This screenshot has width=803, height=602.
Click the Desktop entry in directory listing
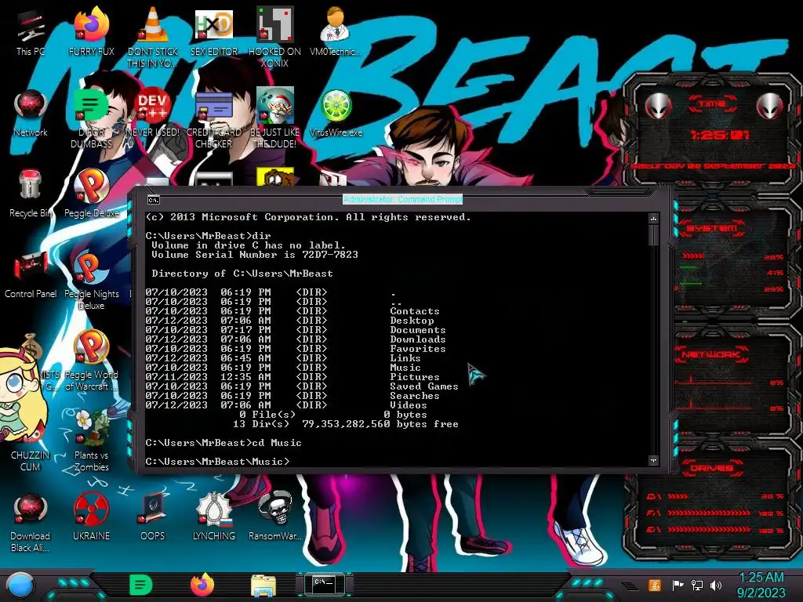[412, 321]
